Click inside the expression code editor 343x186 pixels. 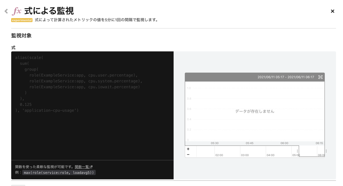92,106
